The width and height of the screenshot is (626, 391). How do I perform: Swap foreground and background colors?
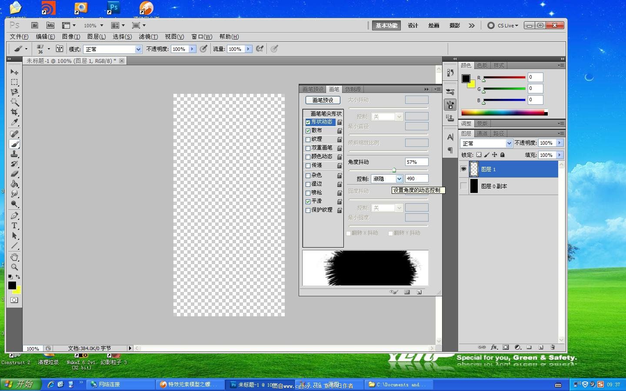point(18,277)
